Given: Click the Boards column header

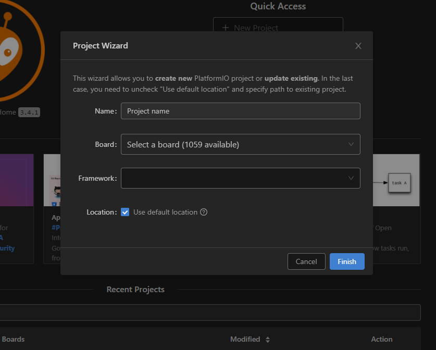Looking at the screenshot, I should tap(14, 339).
